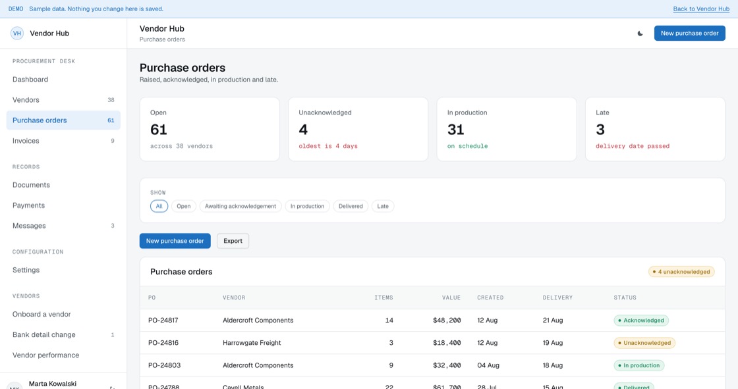This screenshot has height=389, width=738.
Task: Go to Vendors in sidebar
Action: tap(63, 100)
